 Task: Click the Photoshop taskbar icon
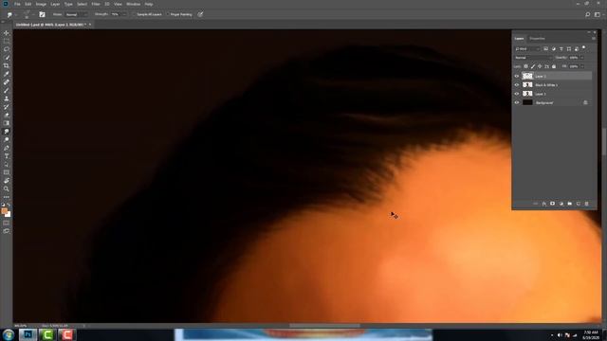tap(28, 334)
